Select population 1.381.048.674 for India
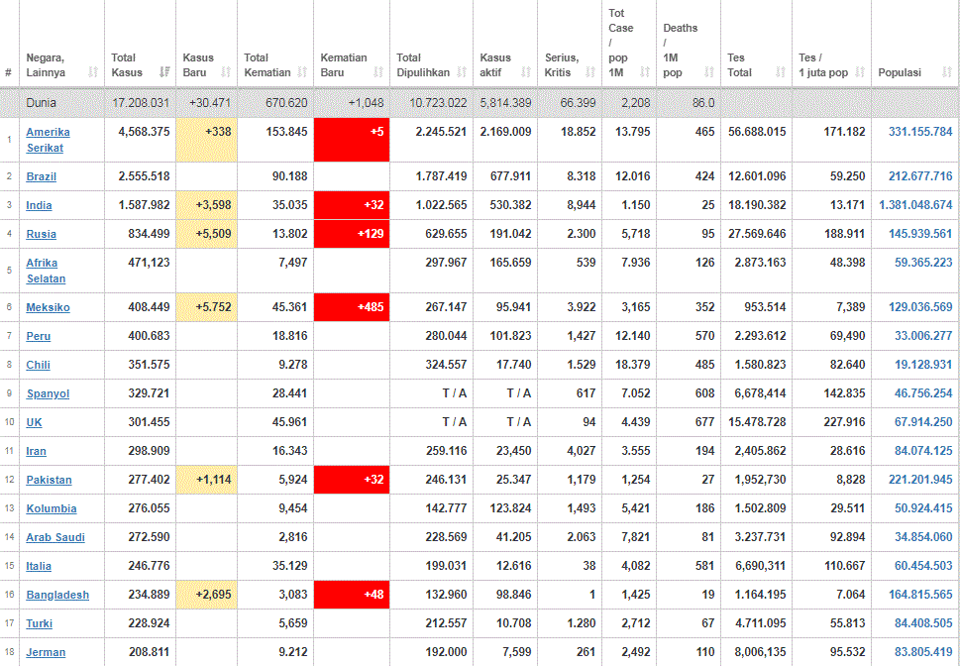 point(916,205)
